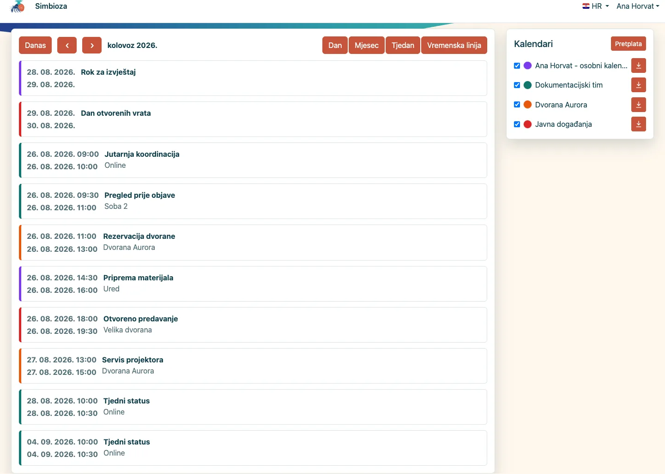Viewport: 665px width, 474px height.
Task: Click the Pretplata button
Action: tap(629, 44)
